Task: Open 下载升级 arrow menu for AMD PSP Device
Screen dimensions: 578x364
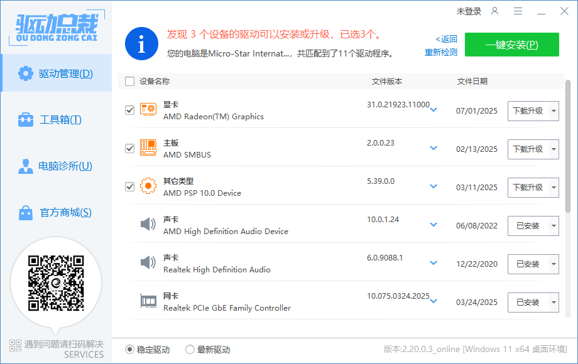Action: click(x=553, y=188)
